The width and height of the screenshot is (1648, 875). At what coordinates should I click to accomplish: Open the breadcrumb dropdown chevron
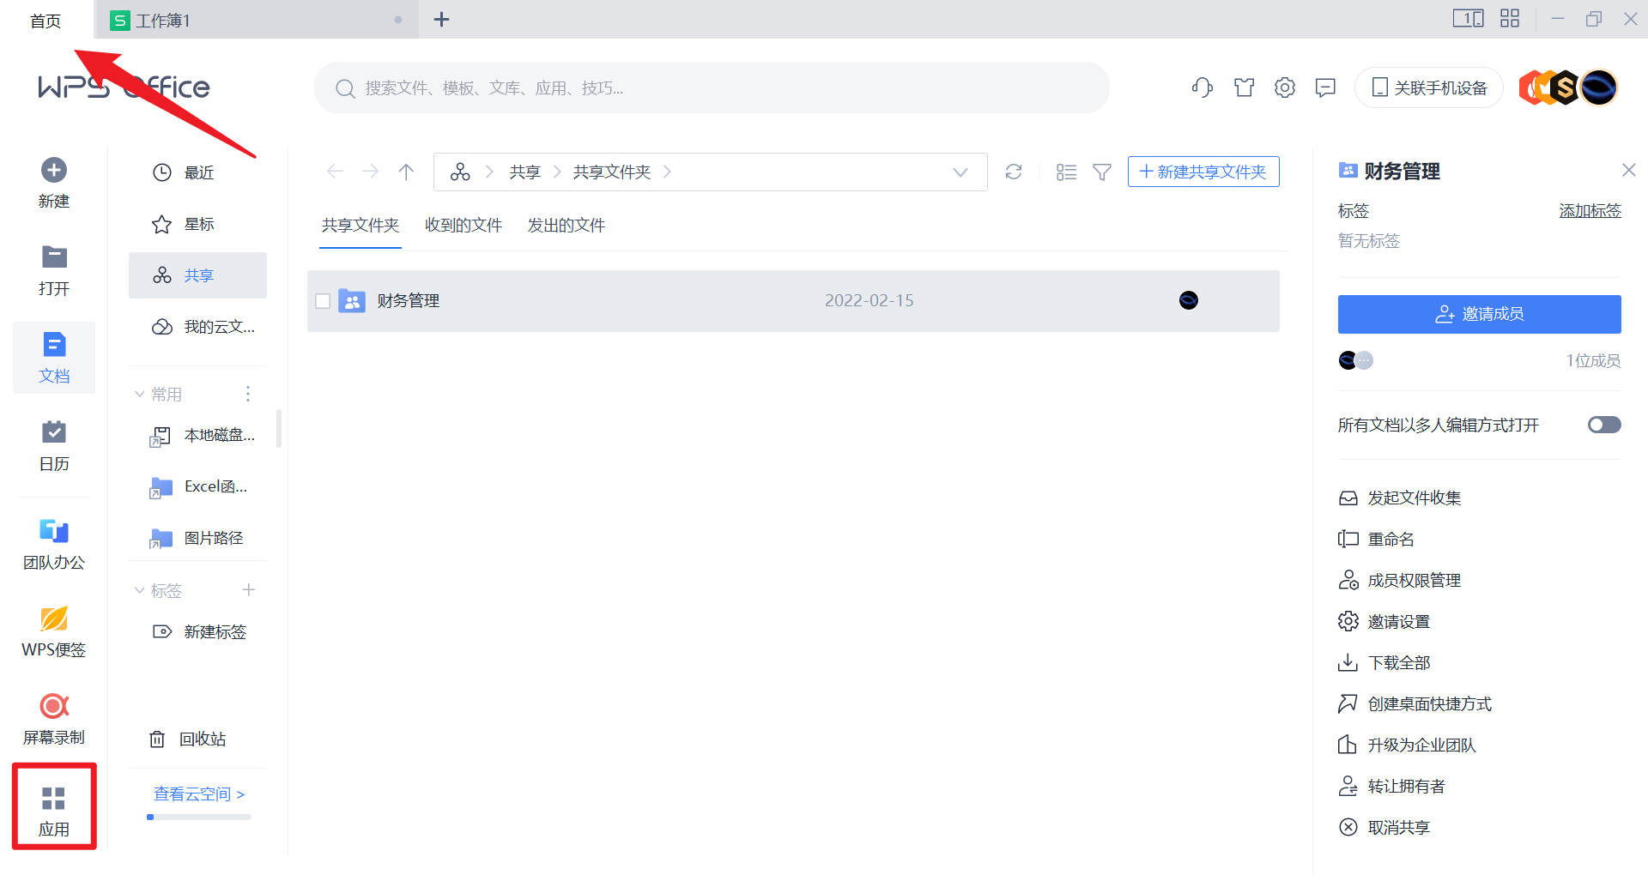coord(960,172)
